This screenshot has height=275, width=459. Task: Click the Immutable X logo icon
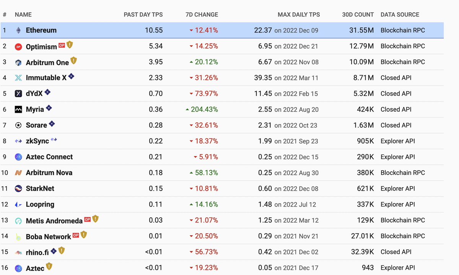[x=18, y=78]
